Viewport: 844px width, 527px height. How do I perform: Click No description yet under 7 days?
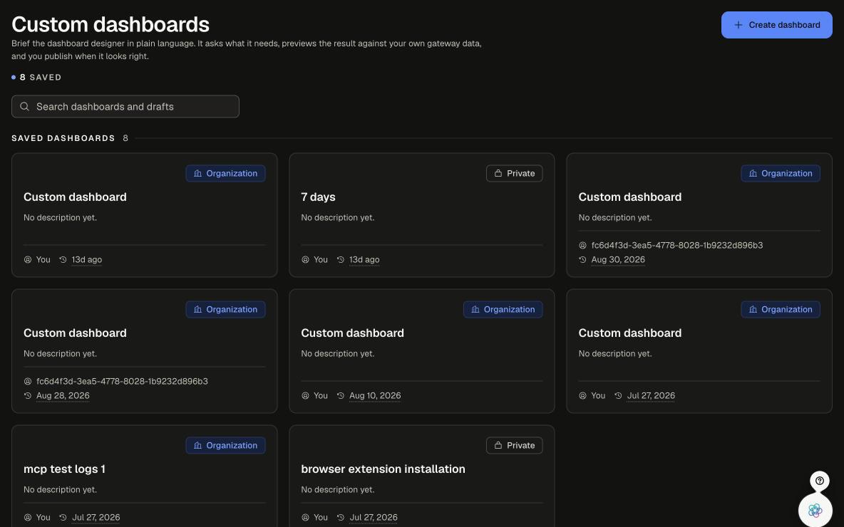tap(337, 218)
